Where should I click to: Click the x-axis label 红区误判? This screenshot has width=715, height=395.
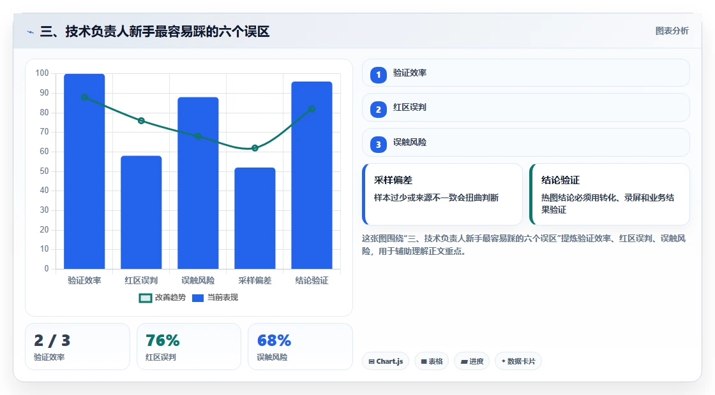[x=141, y=281]
